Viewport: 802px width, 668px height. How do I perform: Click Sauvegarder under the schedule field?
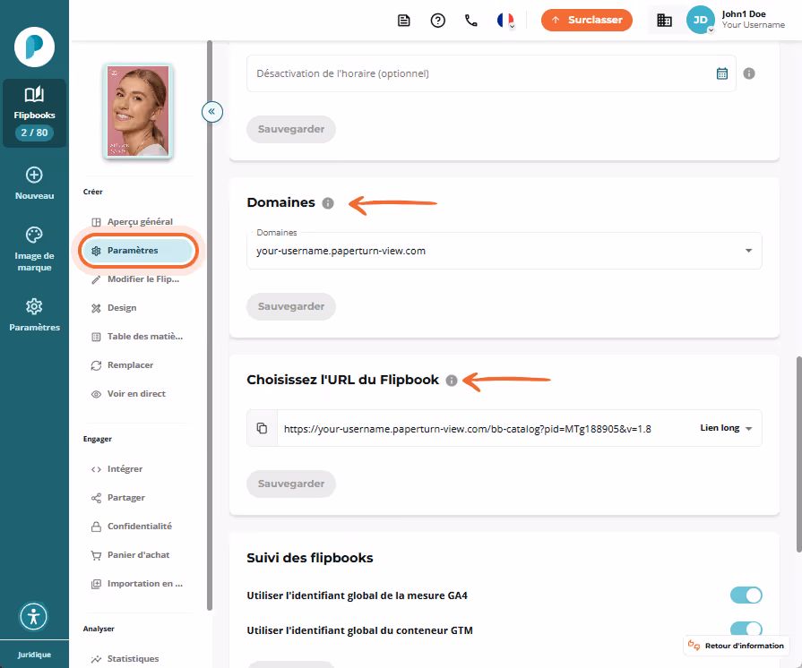[x=291, y=129]
